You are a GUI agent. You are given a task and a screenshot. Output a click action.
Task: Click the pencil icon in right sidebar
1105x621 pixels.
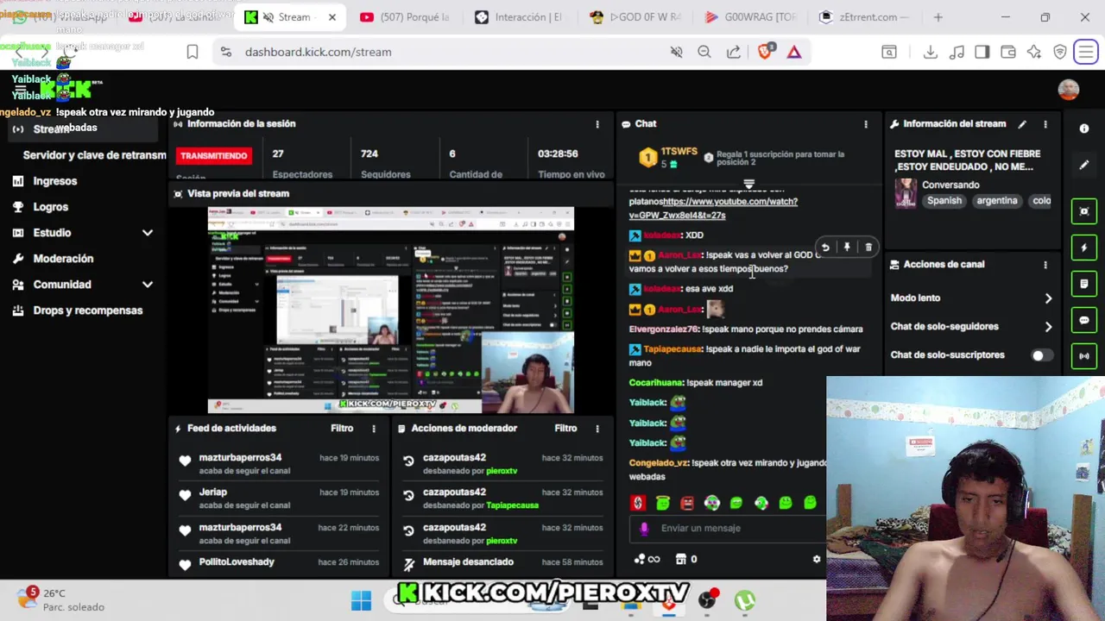pos(1084,165)
